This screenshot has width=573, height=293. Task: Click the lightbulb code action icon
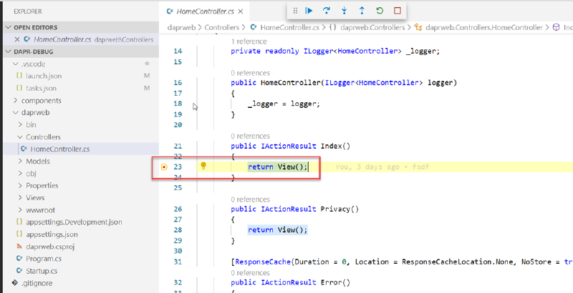203,167
